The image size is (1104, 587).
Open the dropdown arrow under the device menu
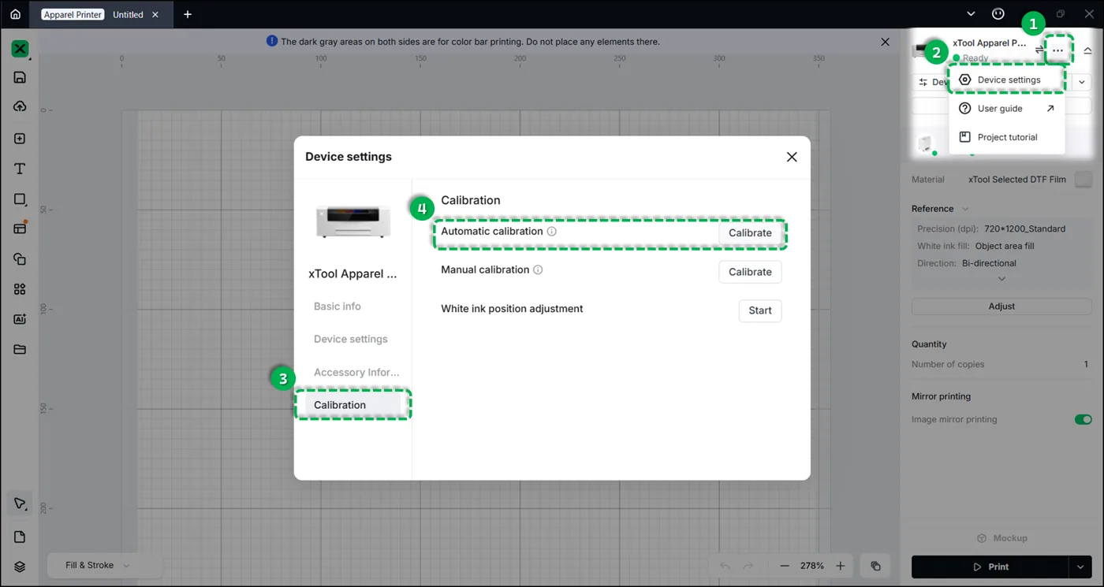(x=1082, y=82)
